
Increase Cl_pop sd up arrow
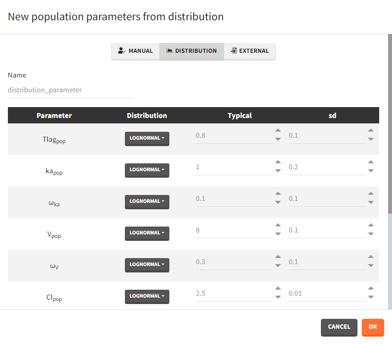[371, 289]
